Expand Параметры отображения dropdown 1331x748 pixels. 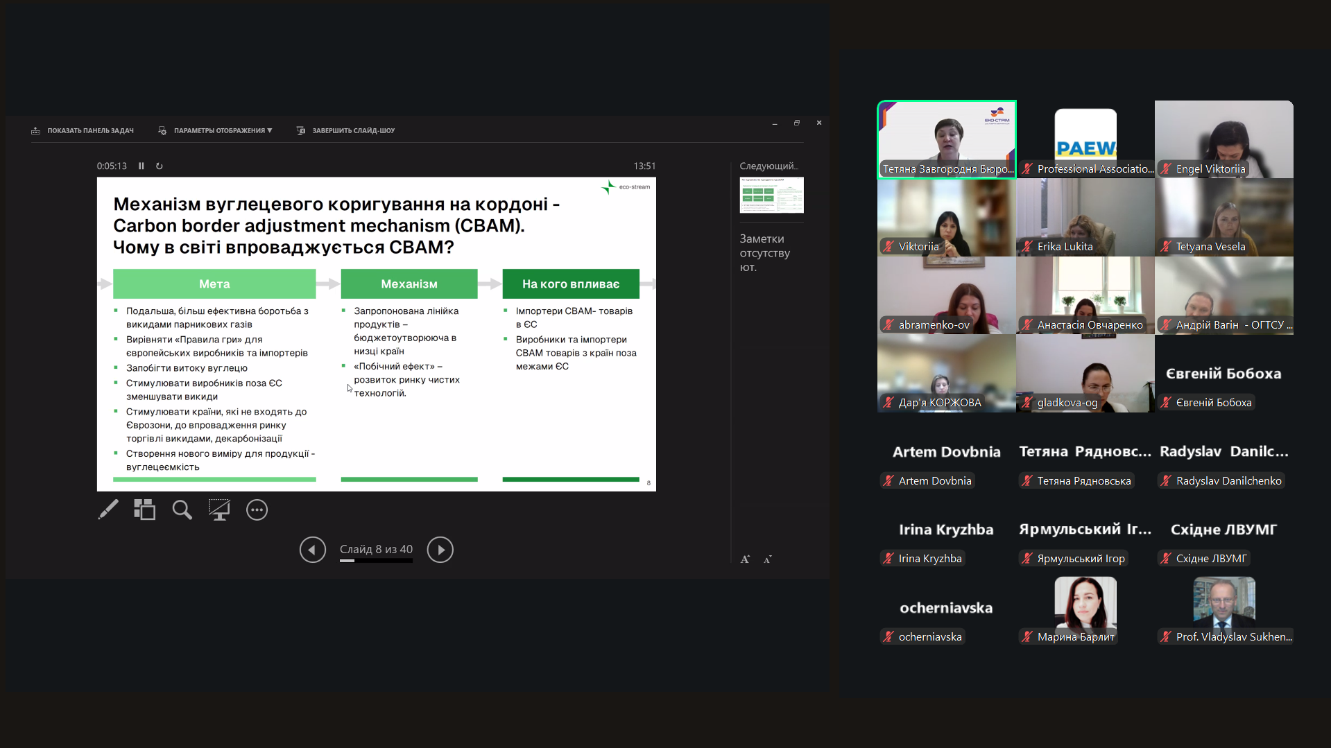tap(216, 130)
